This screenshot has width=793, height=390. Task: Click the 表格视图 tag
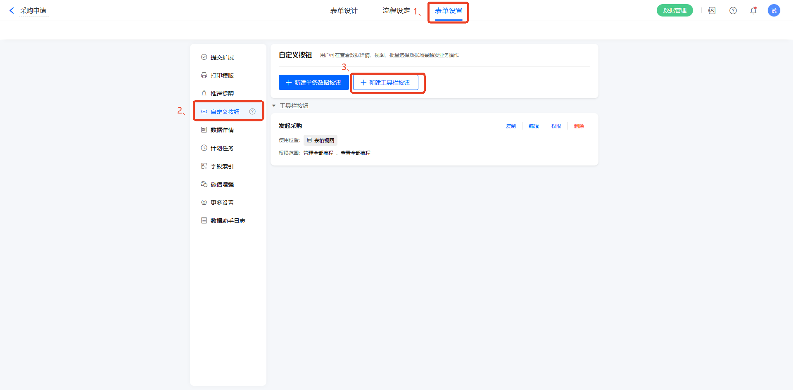pos(321,140)
